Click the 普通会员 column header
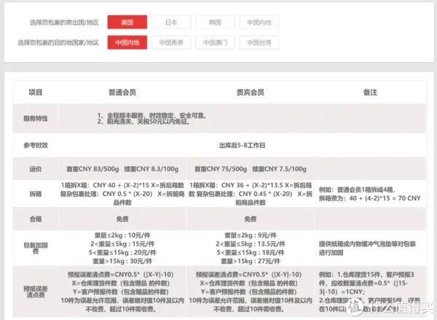This screenshot has width=437, height=320. tap(122, 93)
